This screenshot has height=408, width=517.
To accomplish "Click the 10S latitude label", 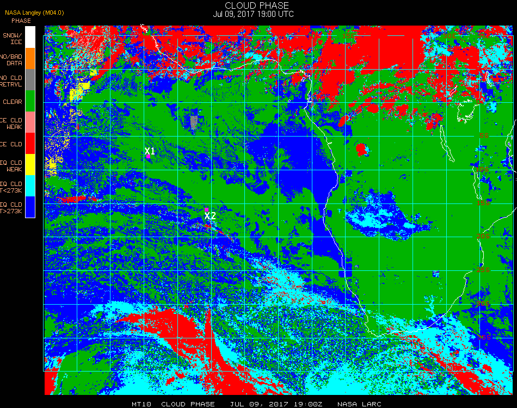I will [x=482, y=169].
